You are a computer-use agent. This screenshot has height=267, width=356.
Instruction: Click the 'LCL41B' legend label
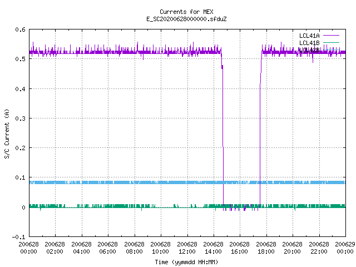(309, 43)
